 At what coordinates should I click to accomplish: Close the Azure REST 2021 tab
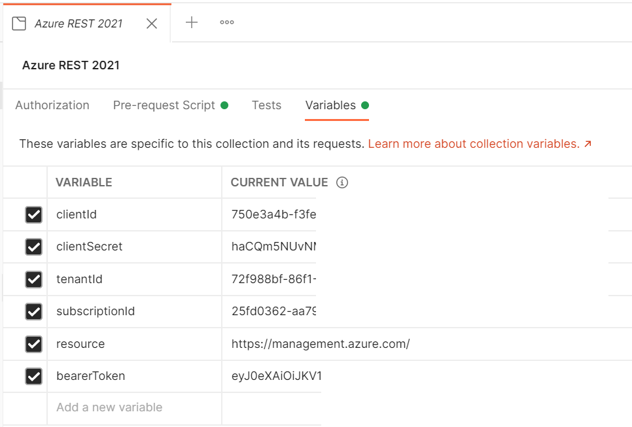click(x=152, y=23)
